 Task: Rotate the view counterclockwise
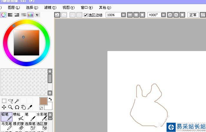[x=170, y=15]
